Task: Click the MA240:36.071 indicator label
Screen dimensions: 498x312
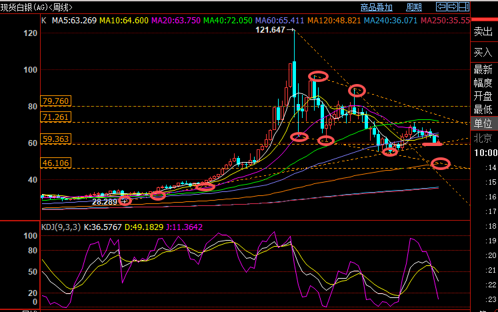Action: click(x=391, y=21)
